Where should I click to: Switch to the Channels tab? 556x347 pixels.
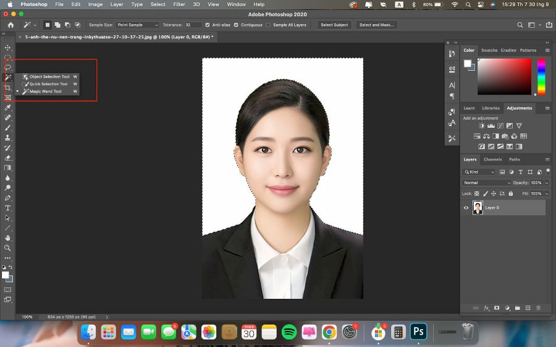click(x=492, y=159)
